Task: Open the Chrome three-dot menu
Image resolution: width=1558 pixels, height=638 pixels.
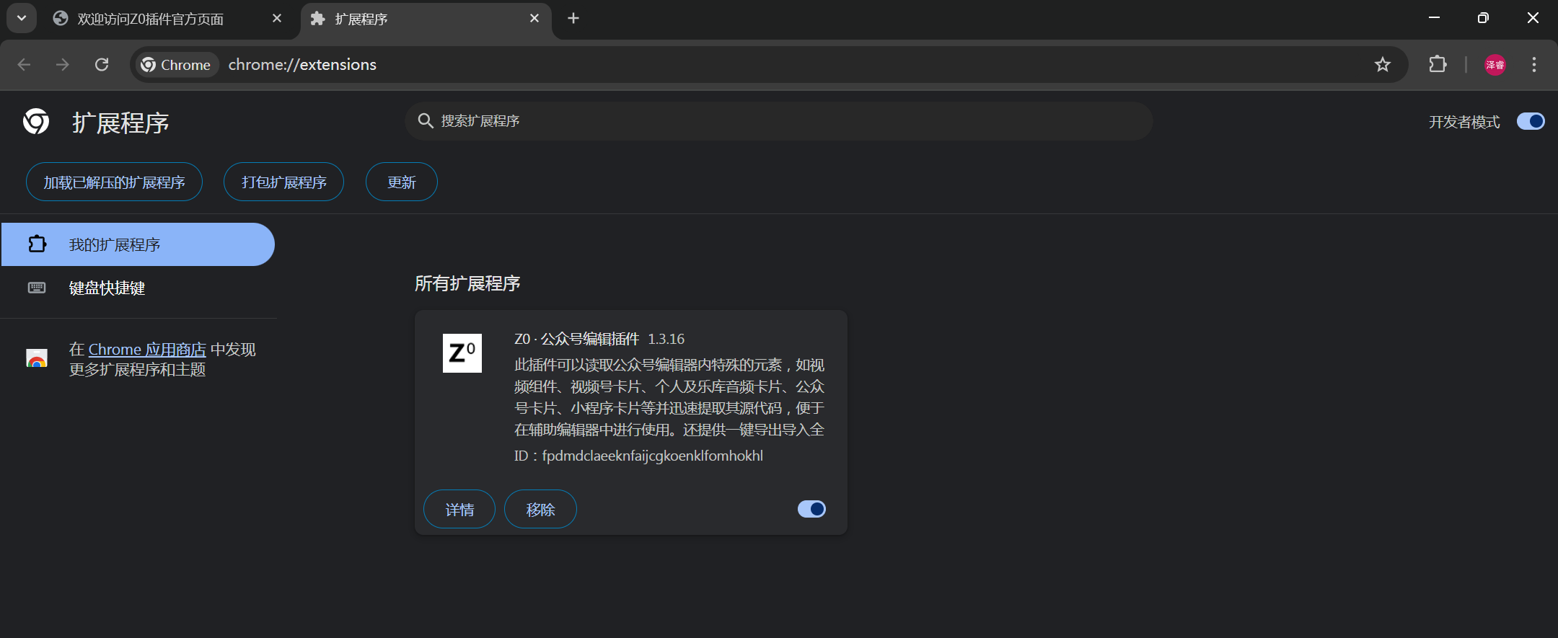Action: (1534, 65)
